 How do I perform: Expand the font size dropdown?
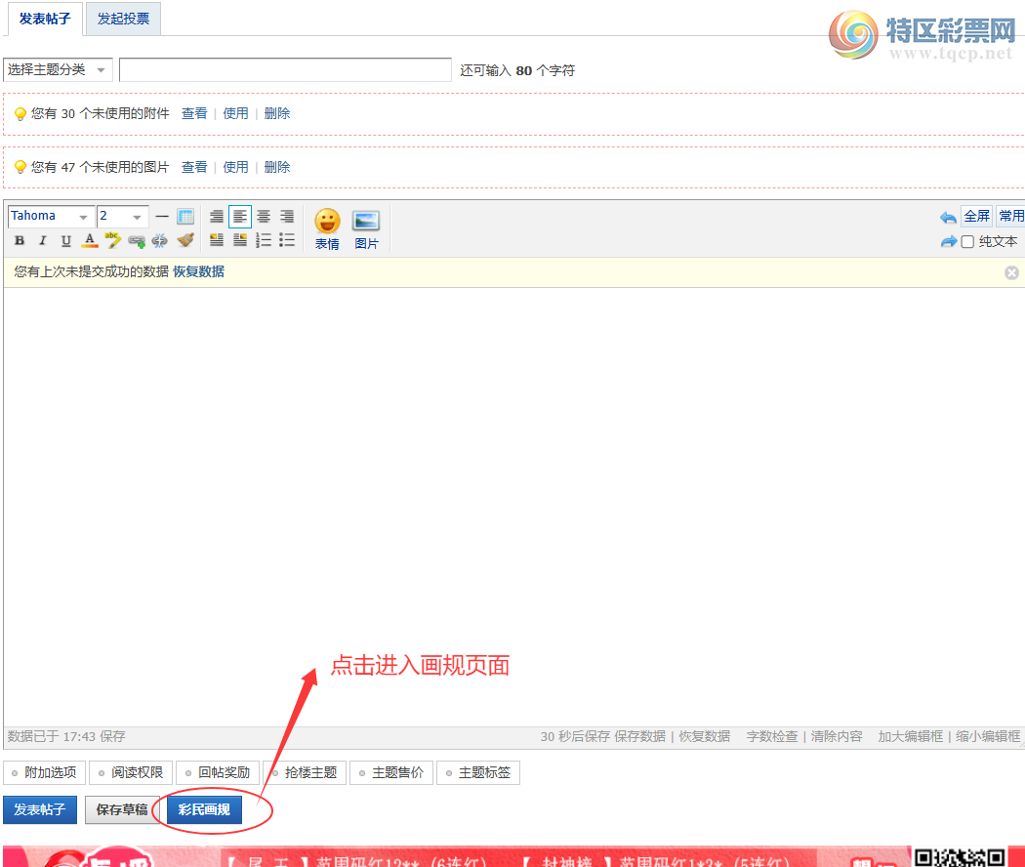(x=121, y=216)
